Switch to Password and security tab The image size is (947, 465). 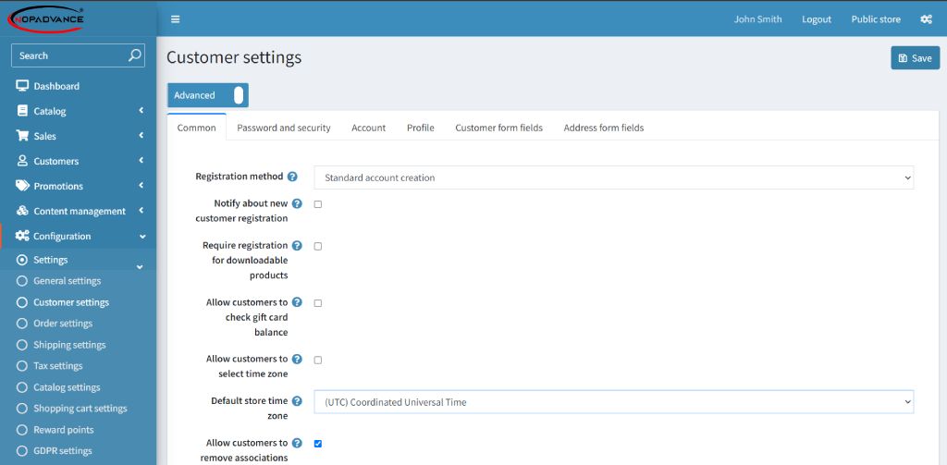[284, 128]
